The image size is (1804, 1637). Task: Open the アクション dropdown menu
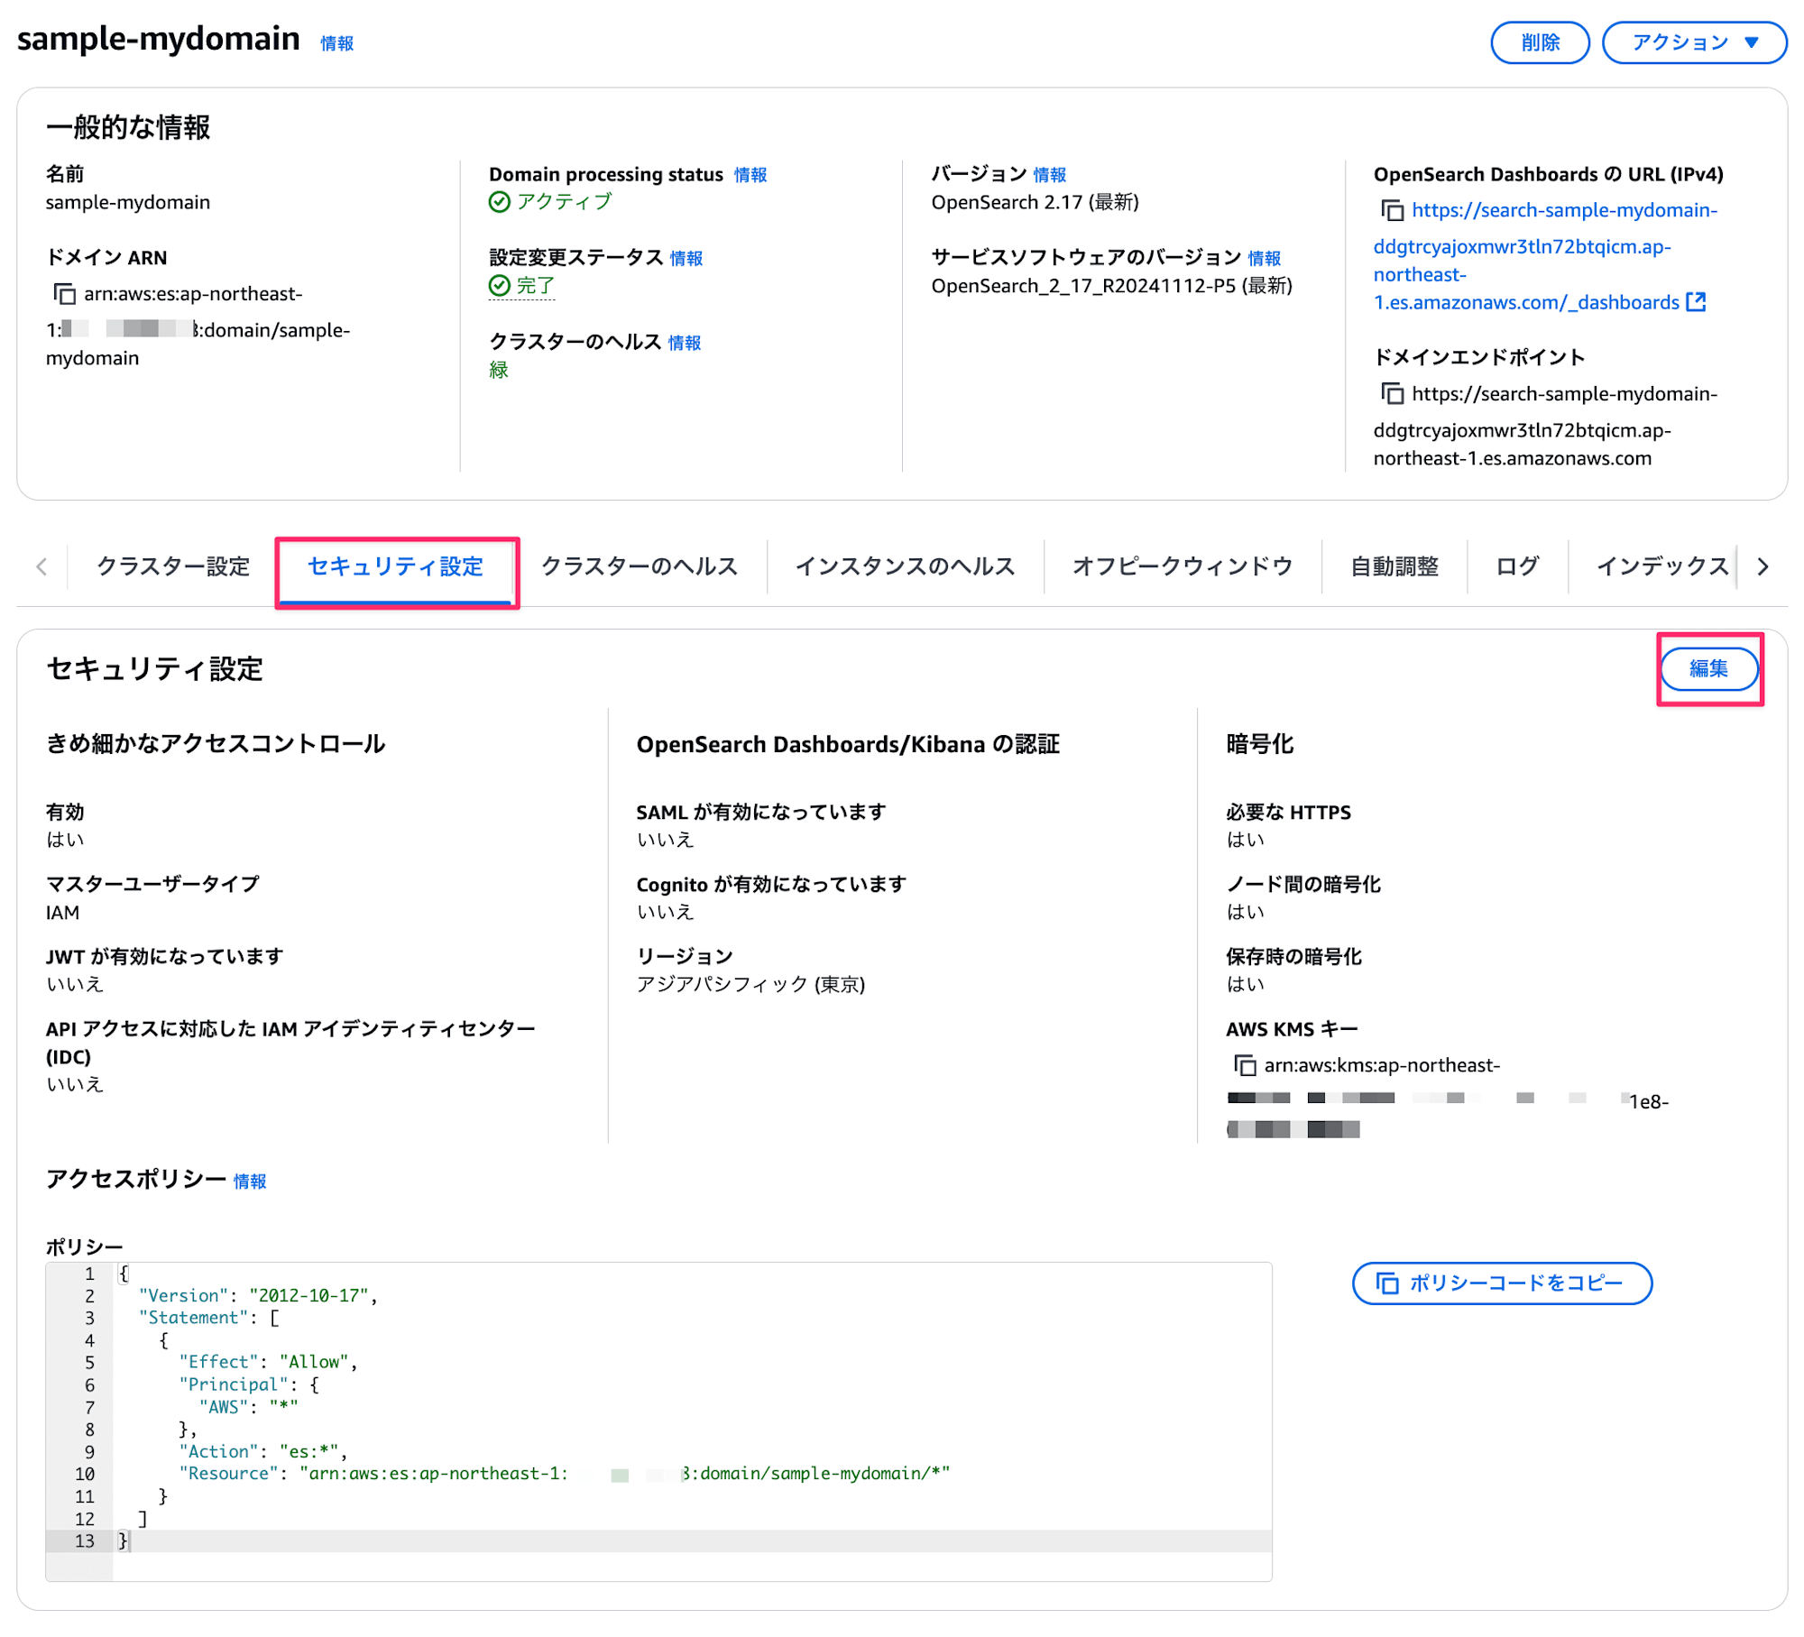pyautogui.click(x=1694, y=42)
